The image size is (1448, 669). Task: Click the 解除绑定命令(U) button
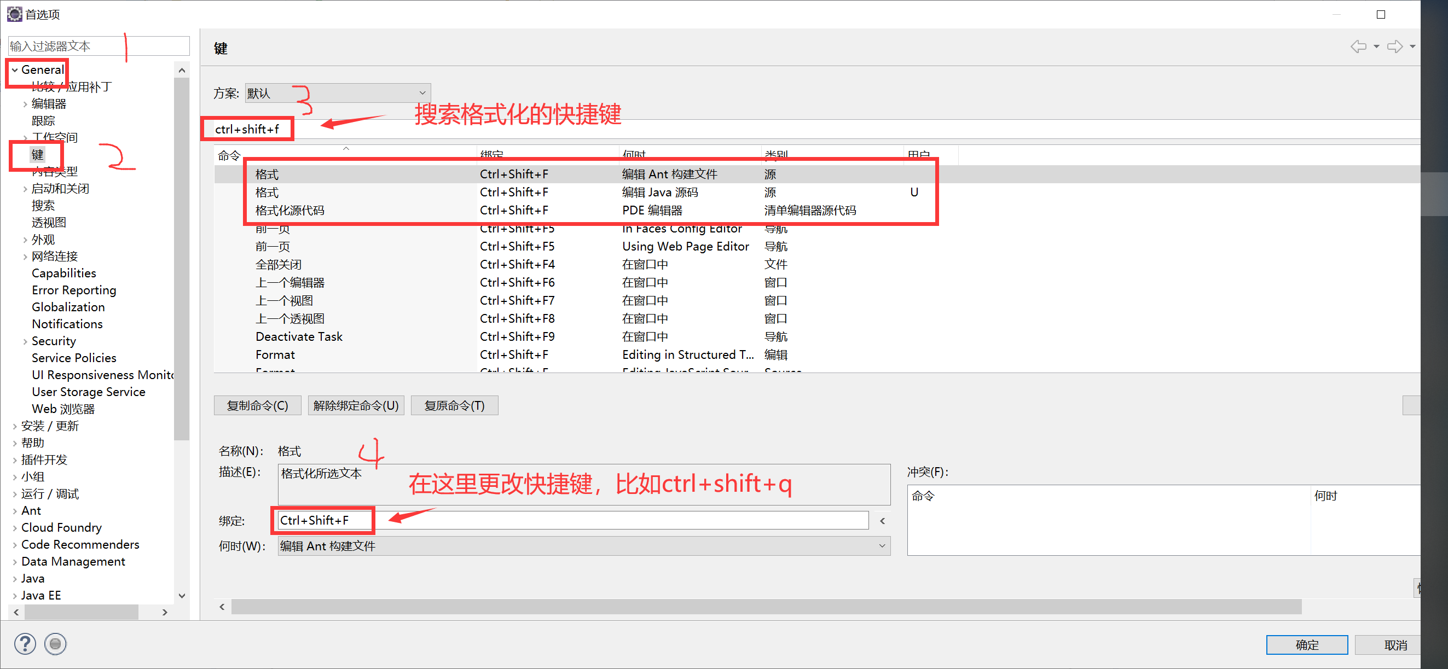(356, 405)
